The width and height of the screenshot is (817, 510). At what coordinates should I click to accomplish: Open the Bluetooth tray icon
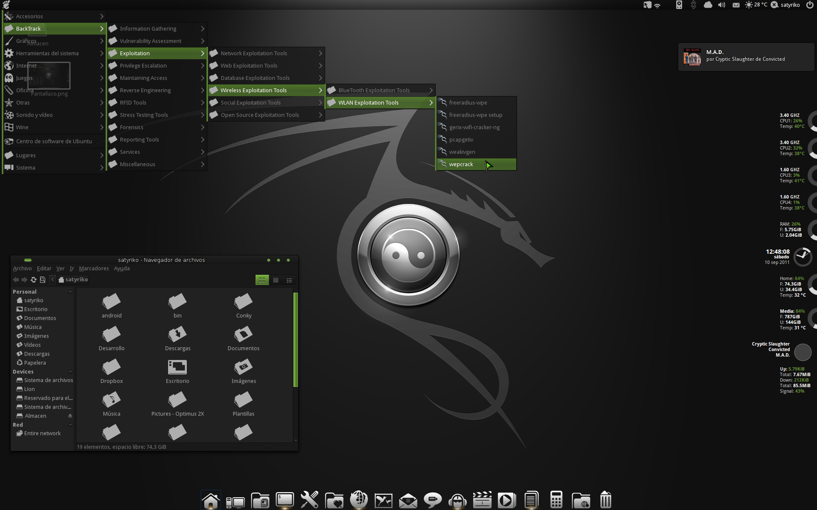tap(693, 5)
